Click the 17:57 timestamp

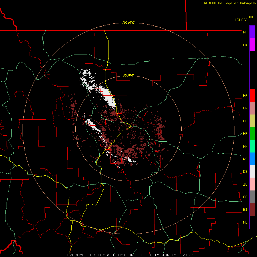click(x=187, y=255)
